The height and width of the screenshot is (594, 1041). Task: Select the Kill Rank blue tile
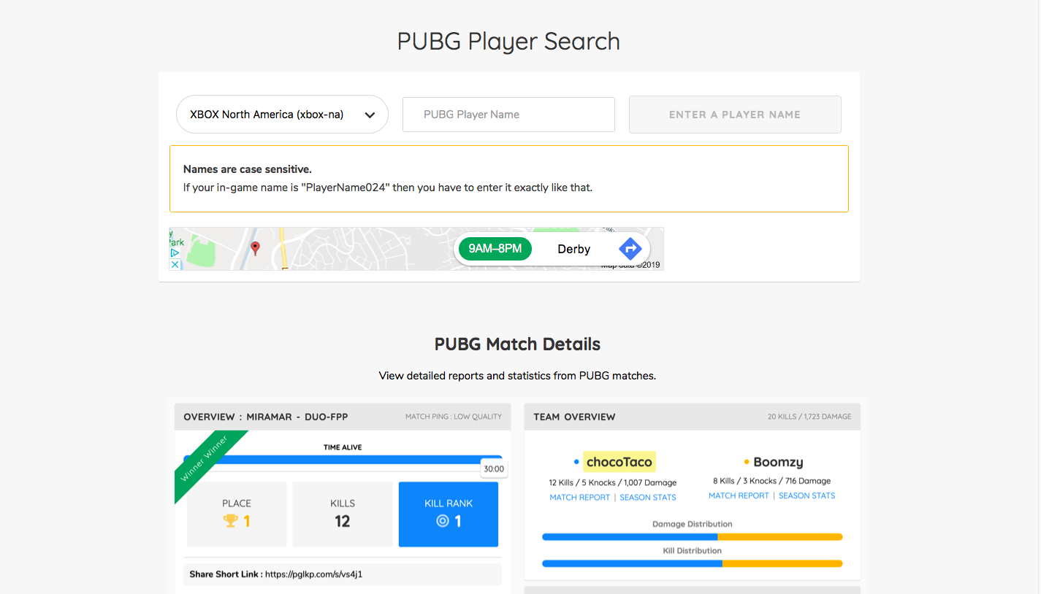tap(449, 514)
